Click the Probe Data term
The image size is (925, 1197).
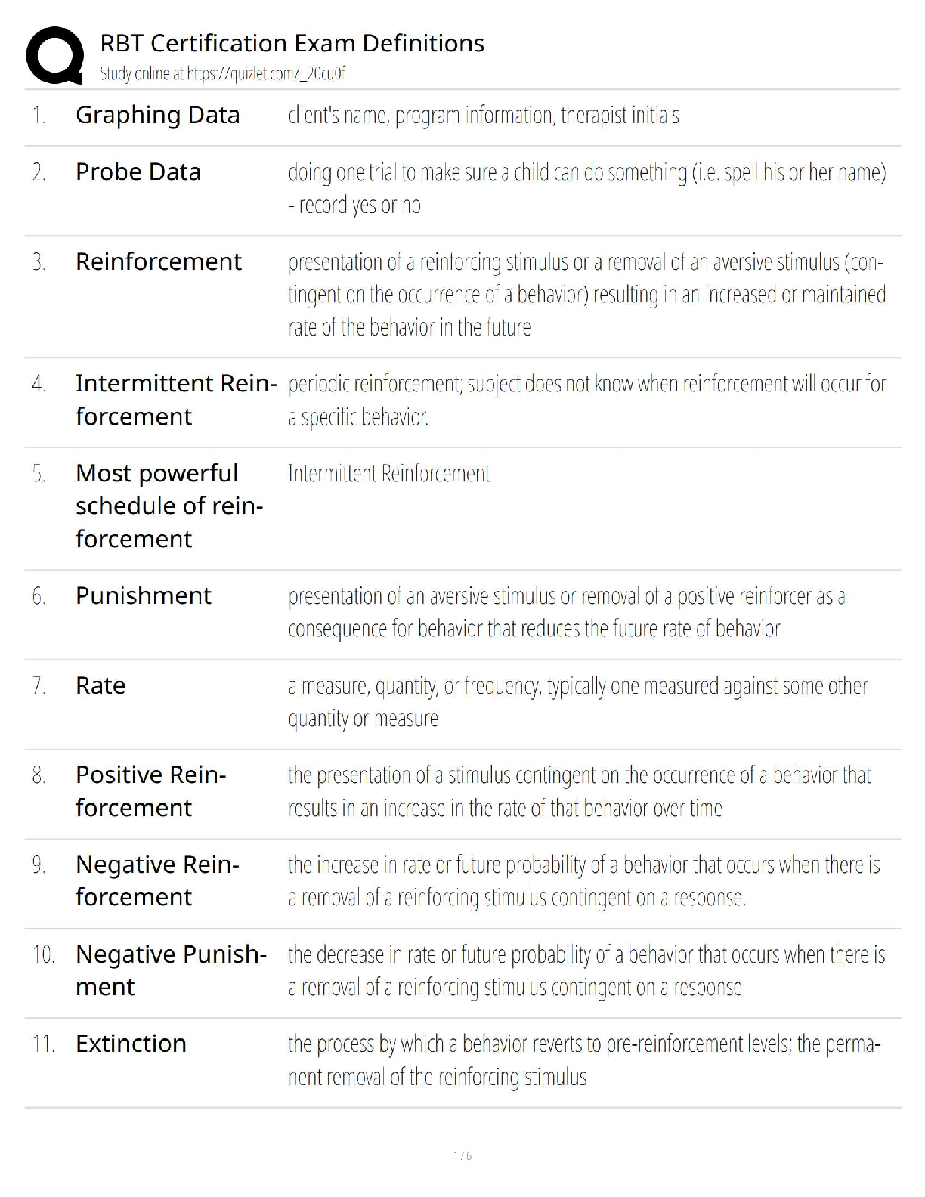138,172
